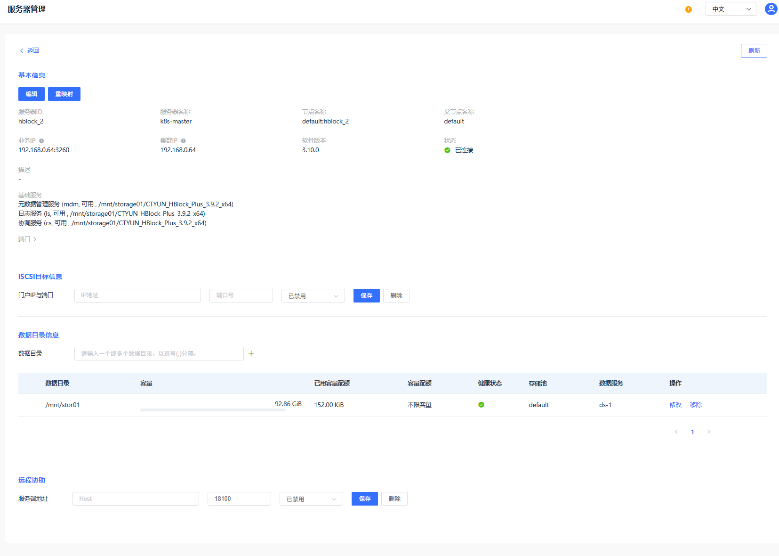The width and height of the screenshot is (779, 556).
Task: Open the remote assistance 已禁用 dropdown
Action: (311, 499)
